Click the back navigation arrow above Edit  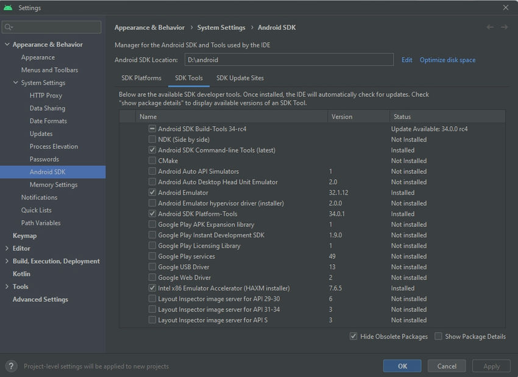tap(491, 27)
